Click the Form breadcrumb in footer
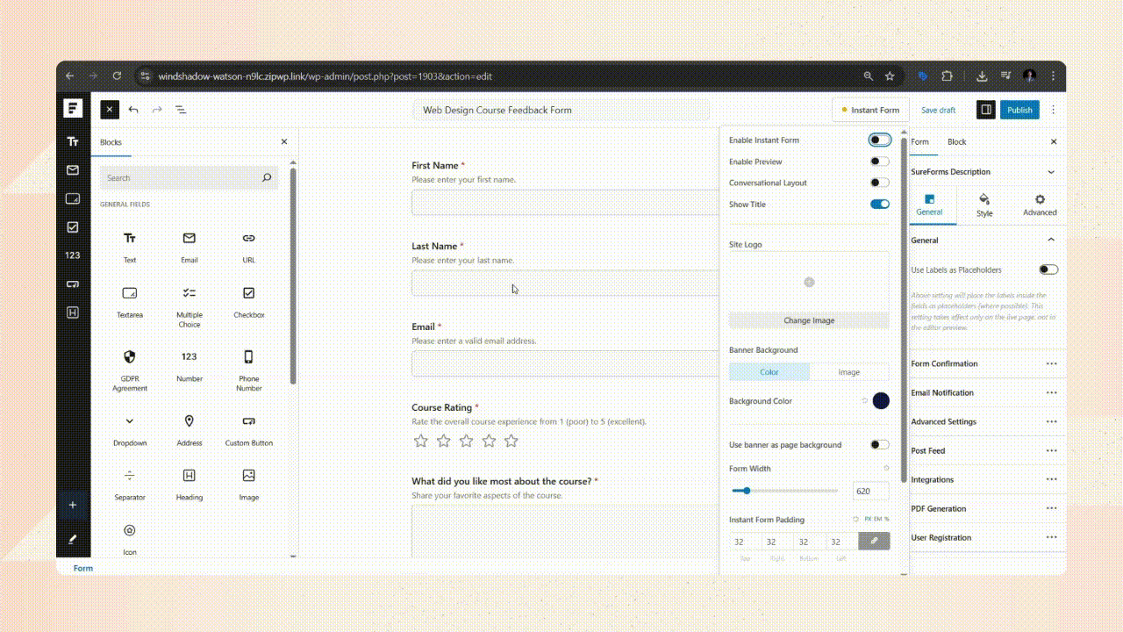Viewport: 1123px width, 632px height. (83, 568)
